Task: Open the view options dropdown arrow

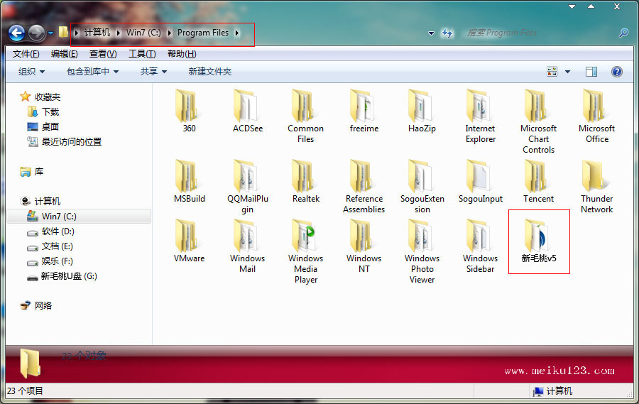Action: (567, 72)
